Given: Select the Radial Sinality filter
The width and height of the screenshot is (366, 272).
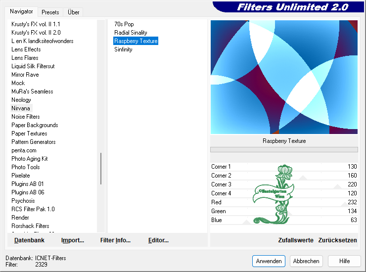Looking at the screenshot, I should tap(131, 33).
